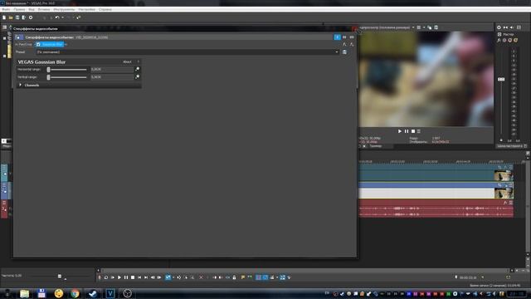Open the Вставка menu
531x299 pixels.
coord(44,9)
